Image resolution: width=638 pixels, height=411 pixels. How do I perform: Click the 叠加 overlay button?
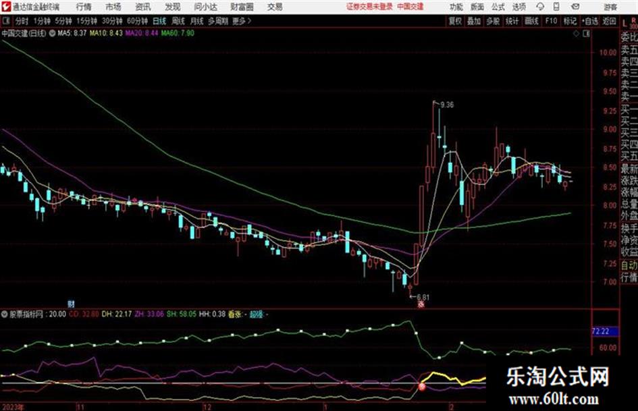(x=474, y=21)
